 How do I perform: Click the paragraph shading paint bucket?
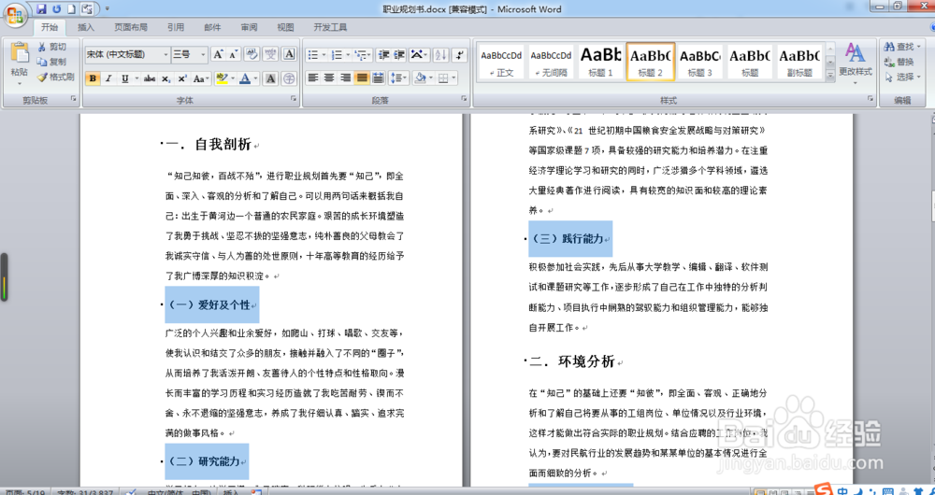pos(419,78)
